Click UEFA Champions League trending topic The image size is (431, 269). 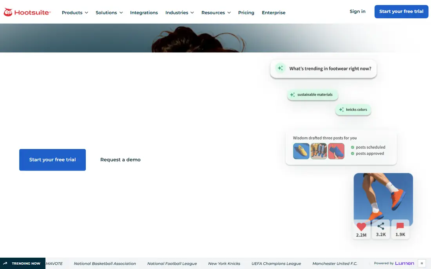(x=276, y=264)
